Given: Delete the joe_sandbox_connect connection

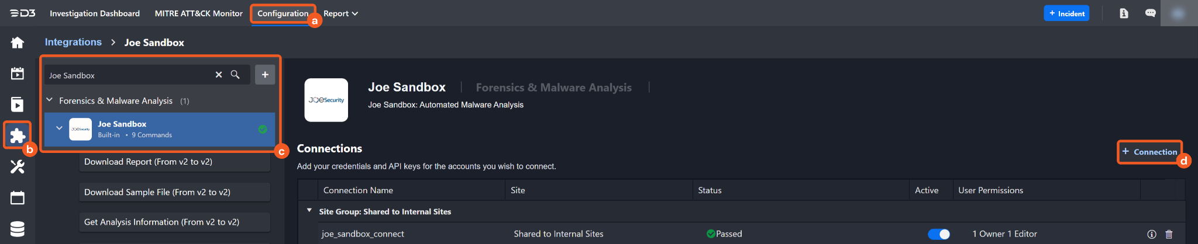Looking at the screenshot, I should click(x=1169, y=234).
